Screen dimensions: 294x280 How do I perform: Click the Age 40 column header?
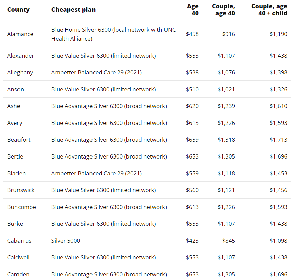pos(193,10)
